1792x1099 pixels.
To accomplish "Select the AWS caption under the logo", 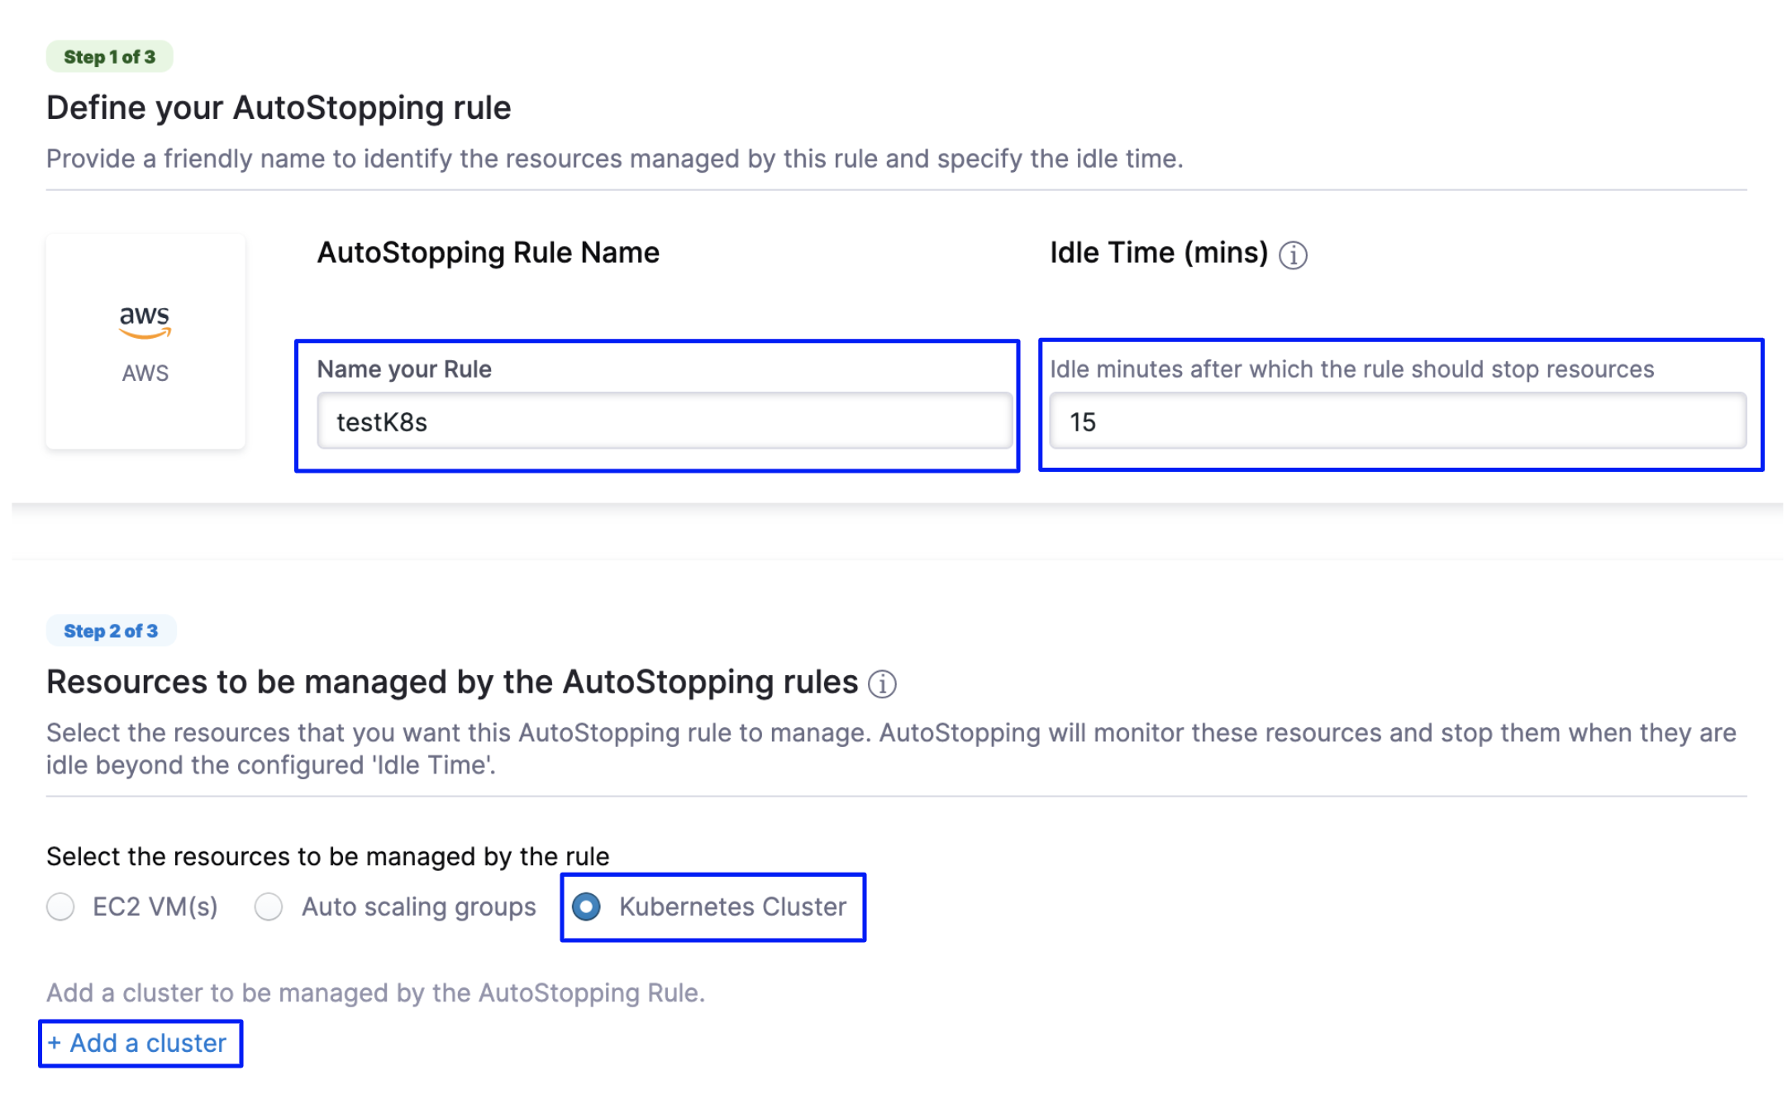I will [145, 373].
